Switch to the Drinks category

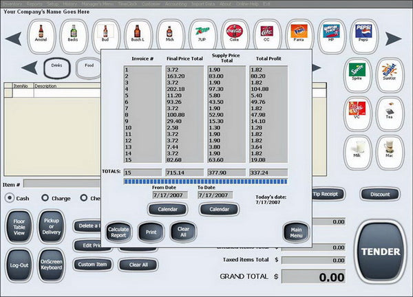click(x=56, y=67)
